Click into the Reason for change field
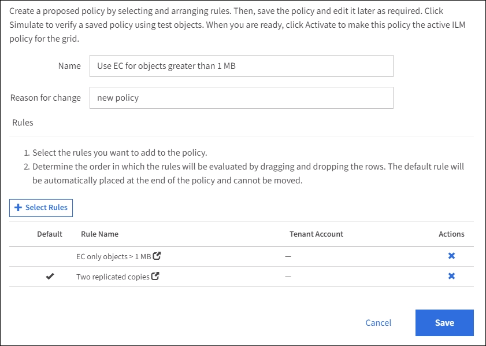Viewport: 486px width, 346px height. coord(241,98)
